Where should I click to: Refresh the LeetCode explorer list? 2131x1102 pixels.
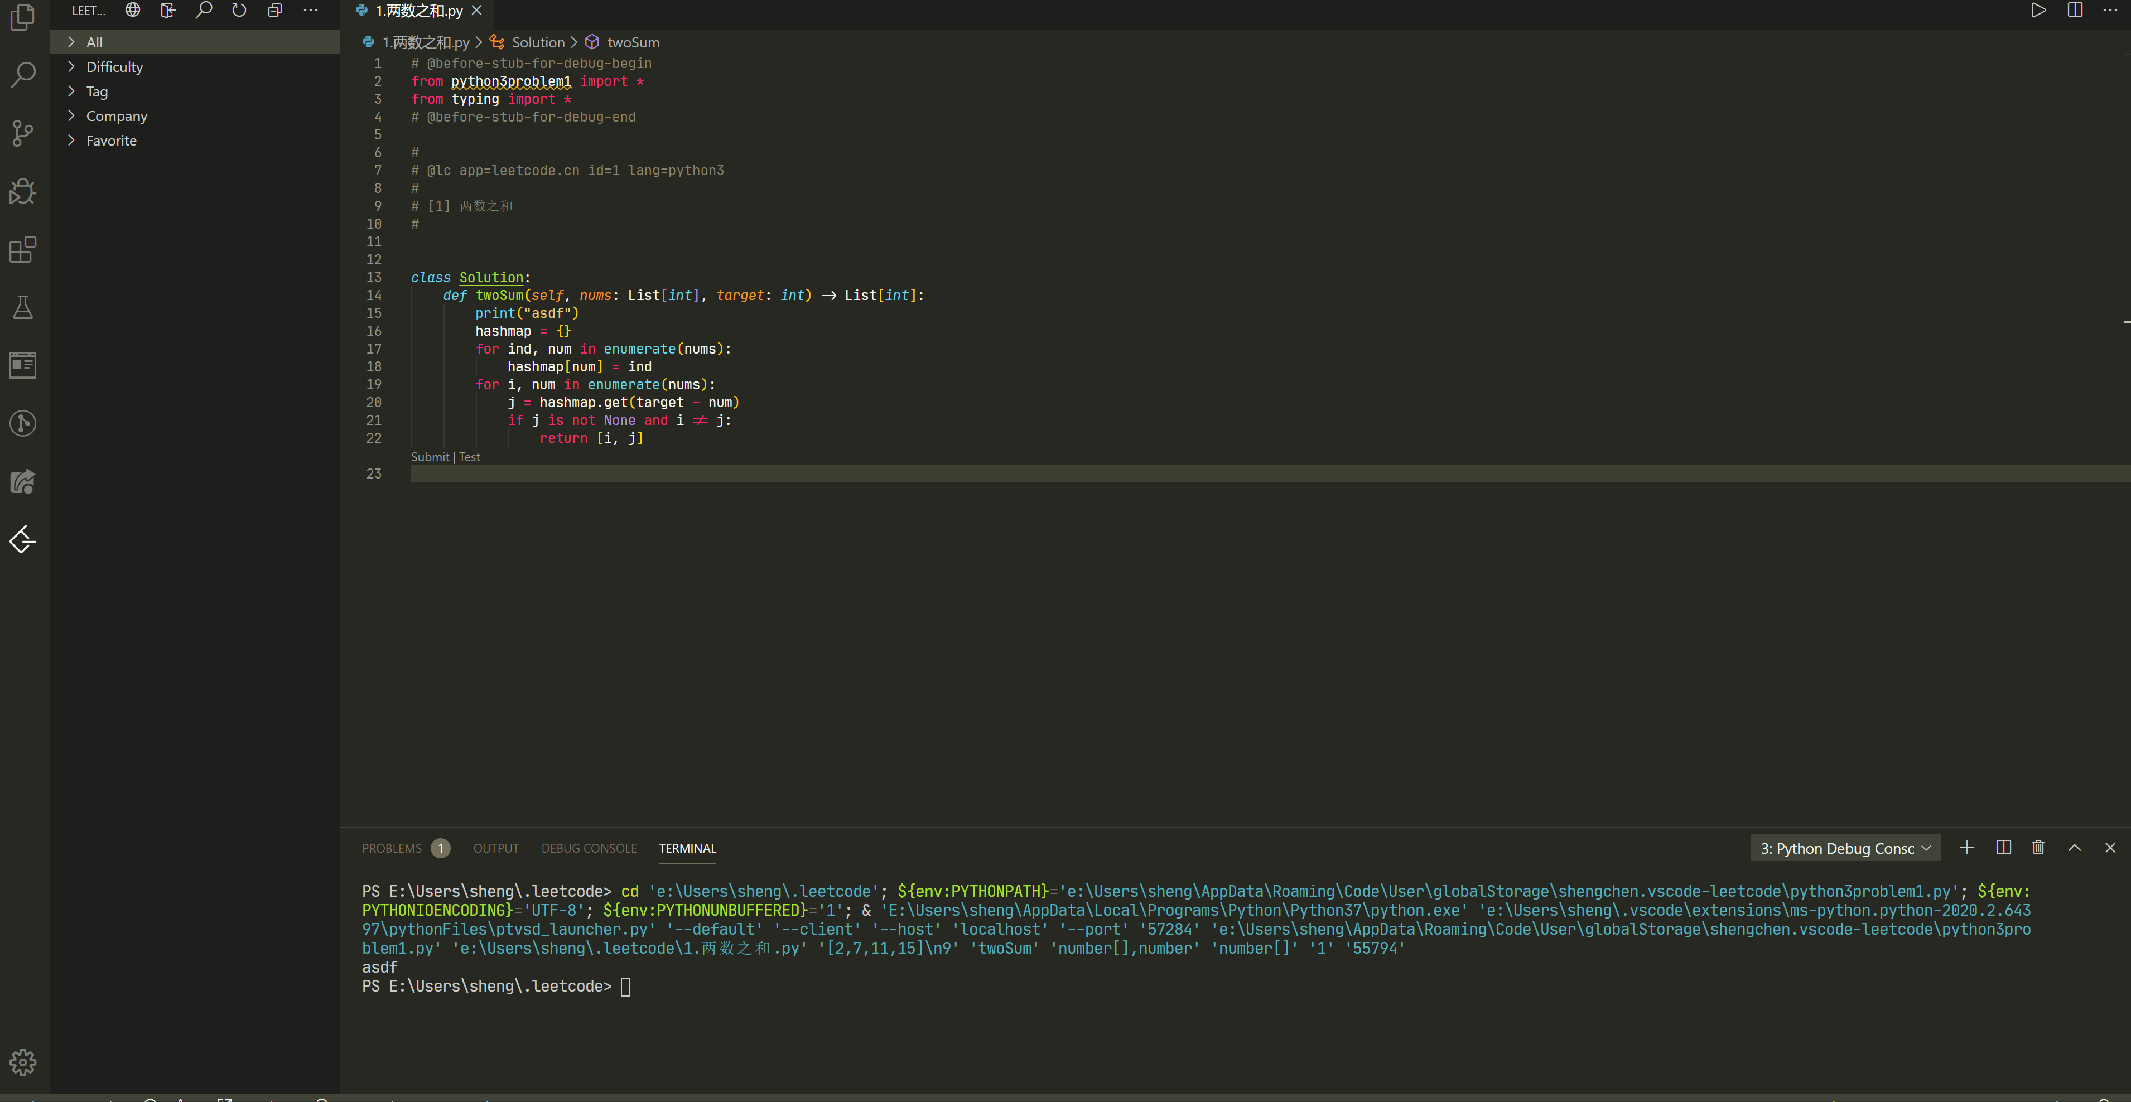pos(239,10)
